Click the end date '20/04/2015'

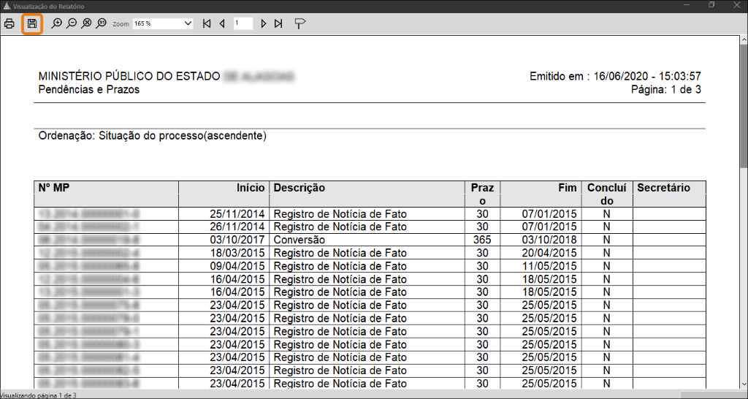(549, 253)
